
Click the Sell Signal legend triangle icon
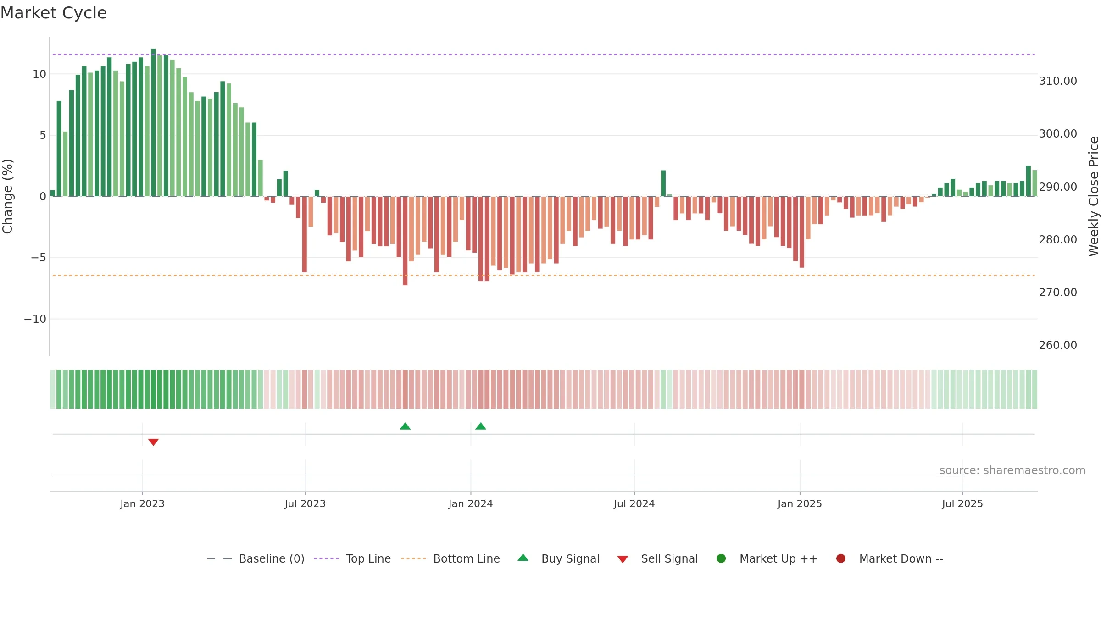623,559
